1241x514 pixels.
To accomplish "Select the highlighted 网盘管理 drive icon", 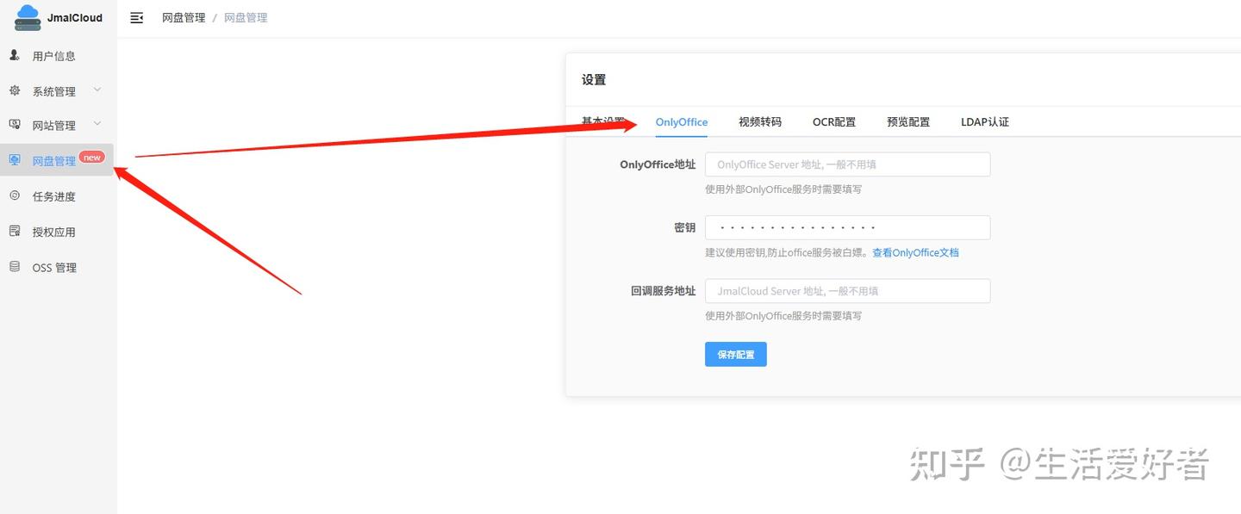I will 14,159.
